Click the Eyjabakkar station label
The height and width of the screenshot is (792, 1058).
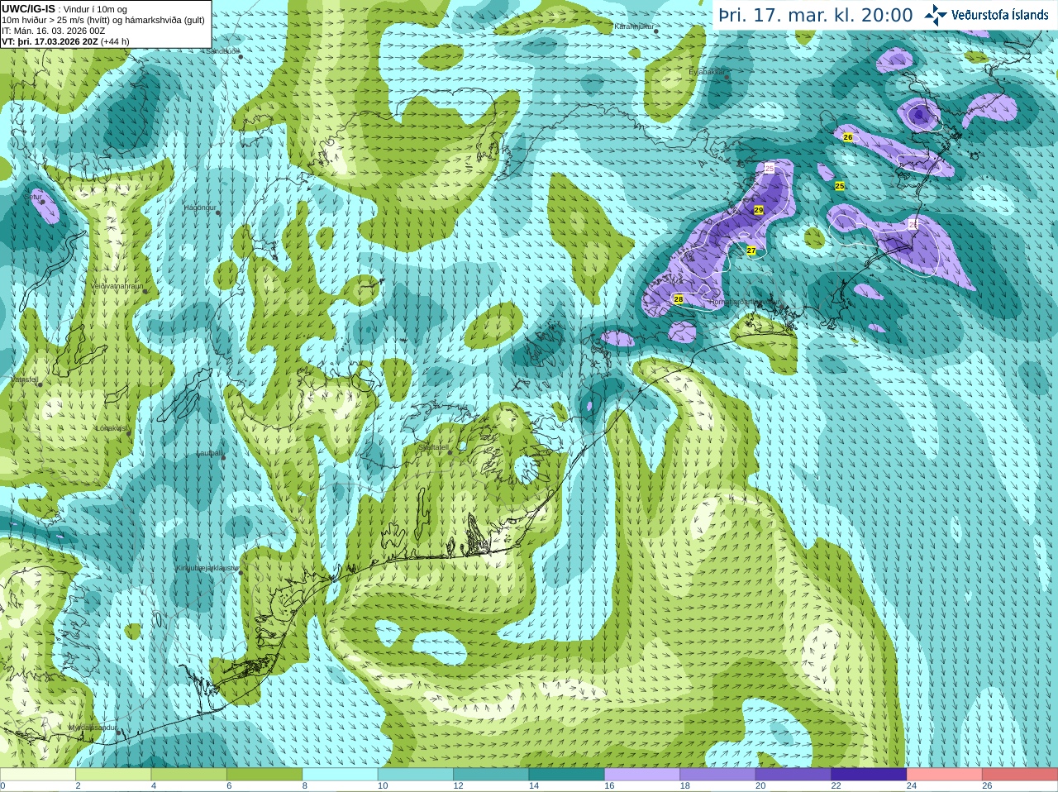tap(707, 72)
